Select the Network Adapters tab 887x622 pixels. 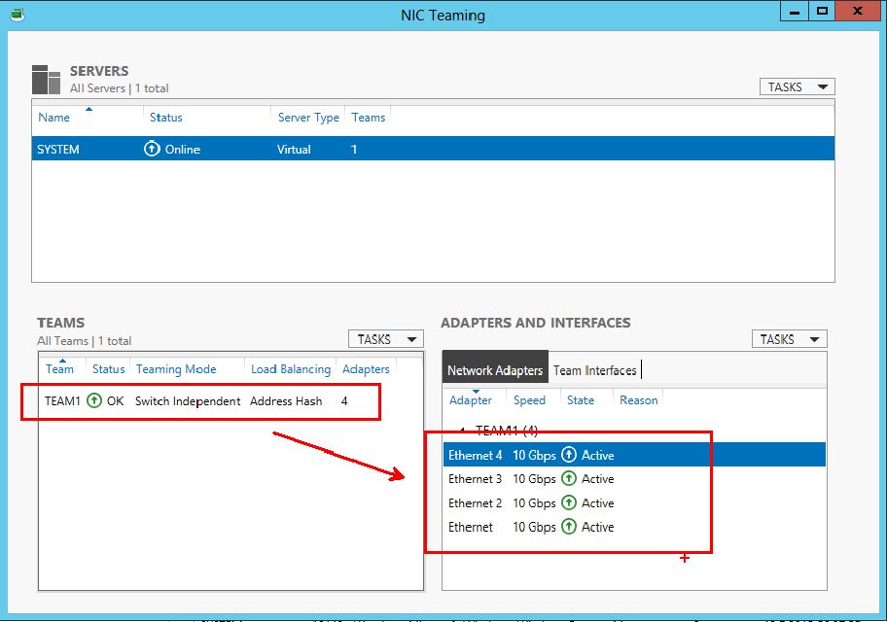(x=494, y=370)
